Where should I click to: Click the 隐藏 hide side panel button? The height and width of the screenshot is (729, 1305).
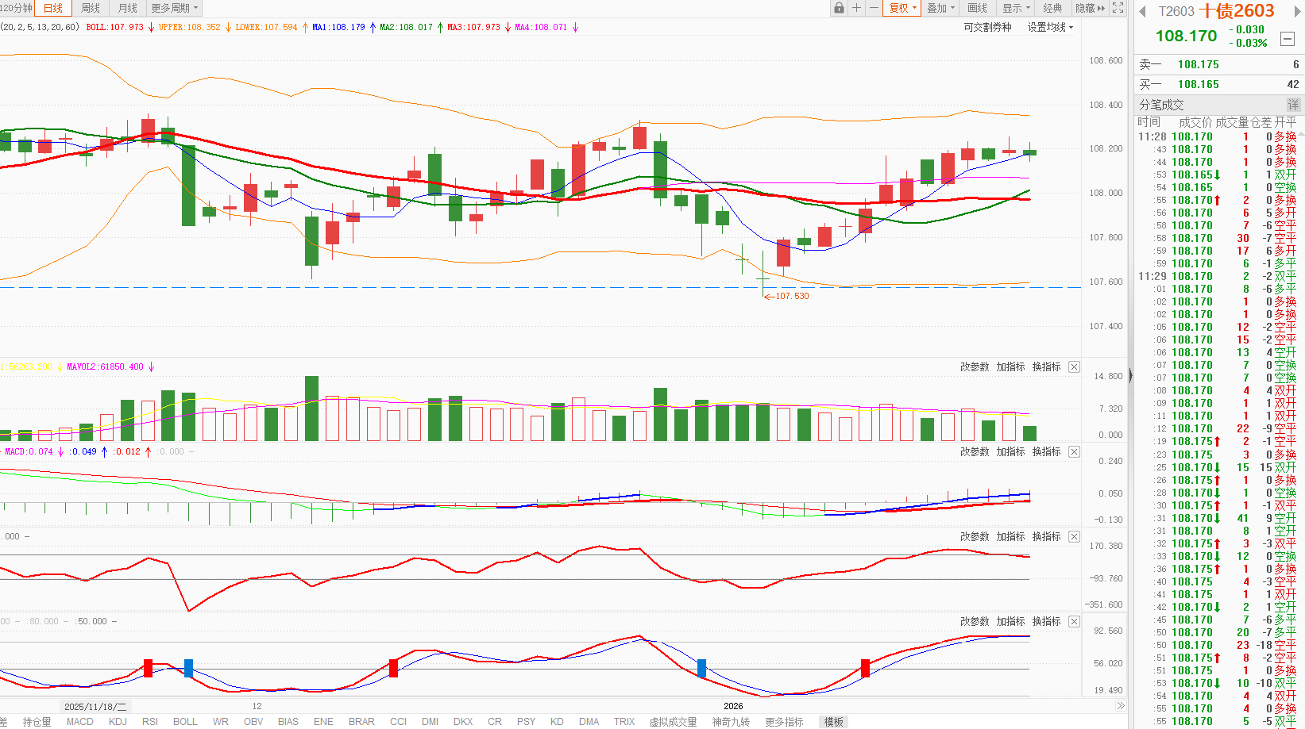pyautogui.click(x=1090, y=8)
